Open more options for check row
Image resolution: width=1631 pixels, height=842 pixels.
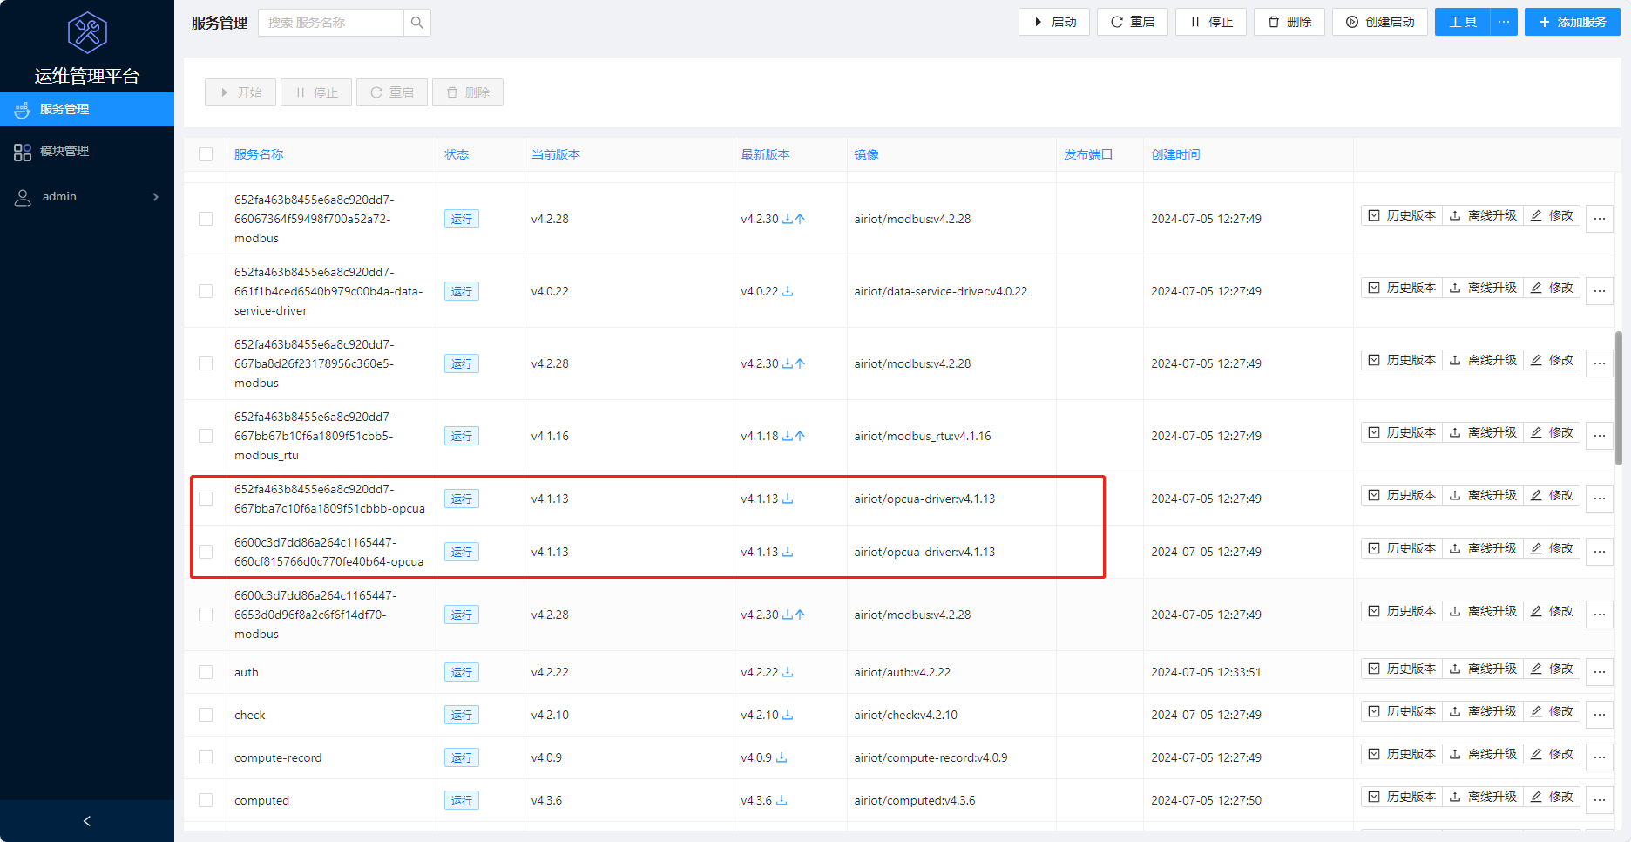(1600, 715)
